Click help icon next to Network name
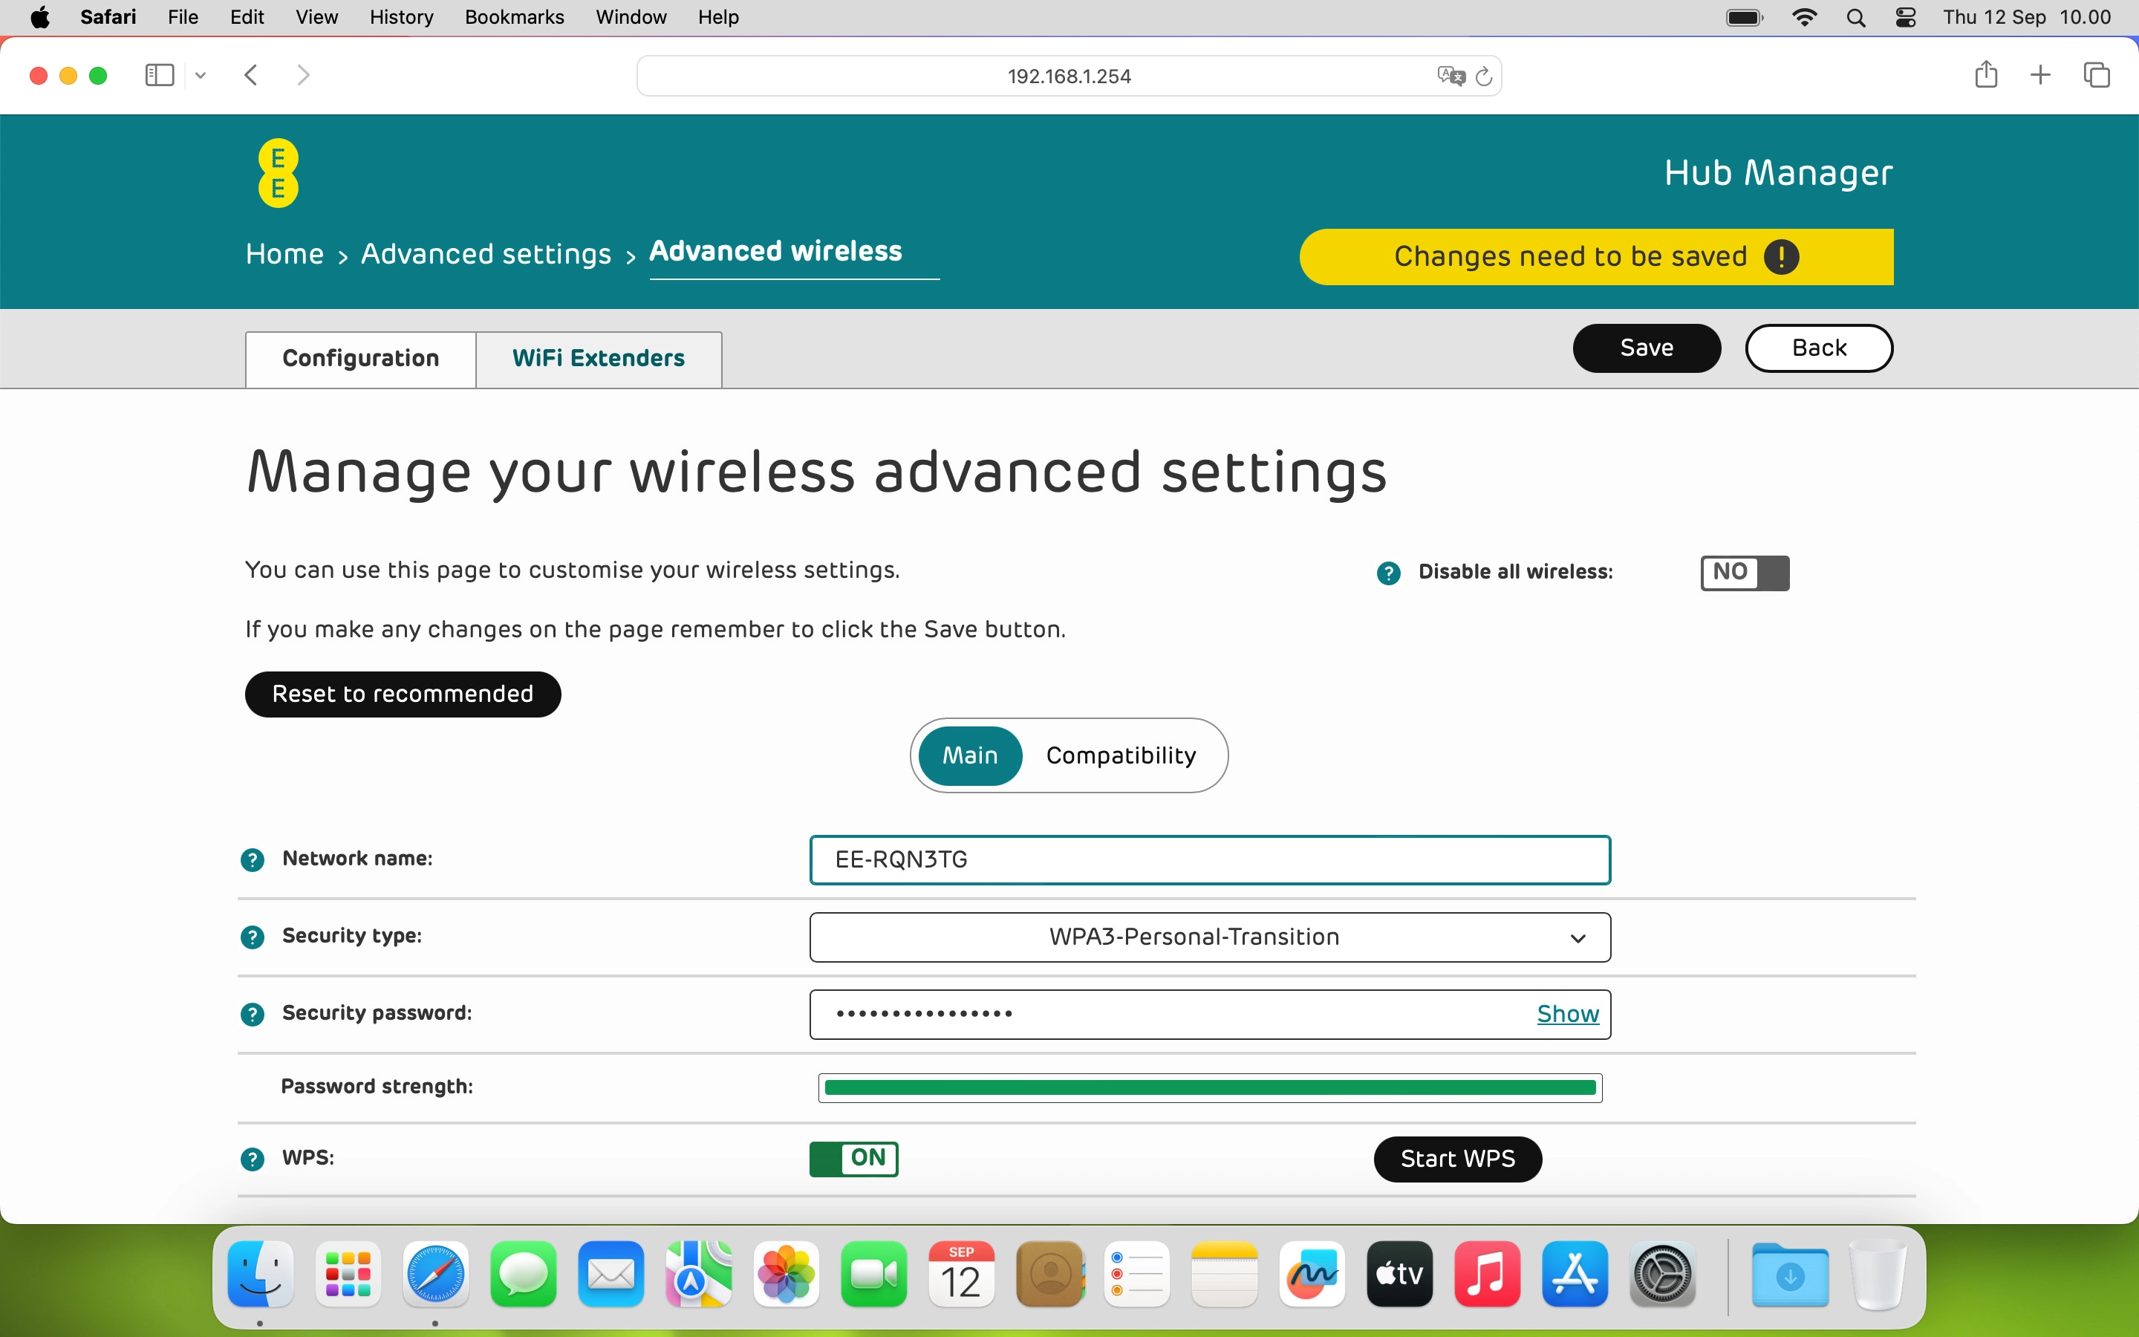 pyautogui.click(x=252, y=859)
